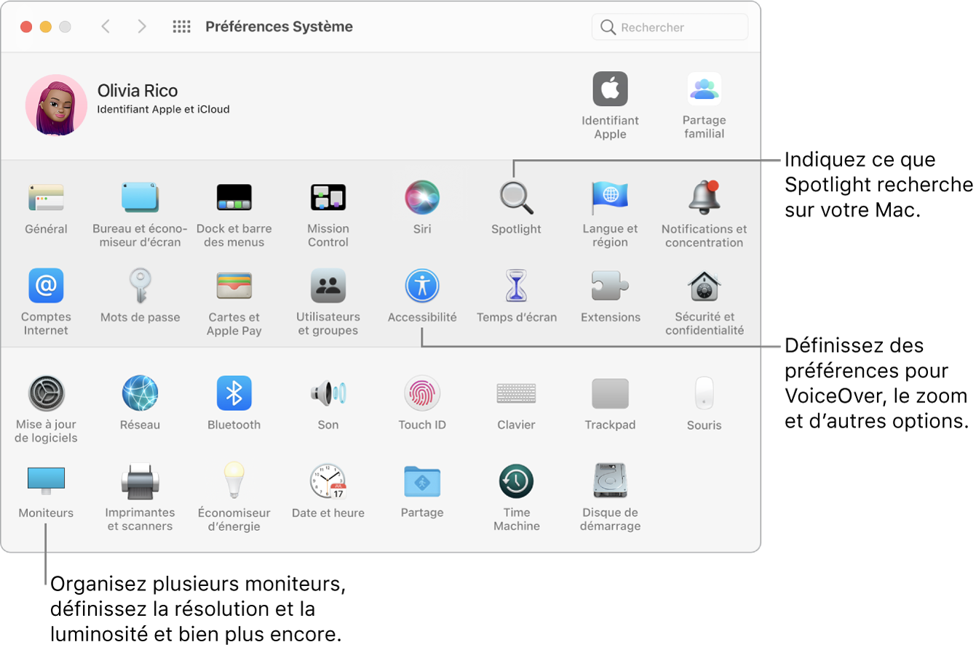Open Langue et région preferences
Screen dimensions: 976x650
(610, 197)
